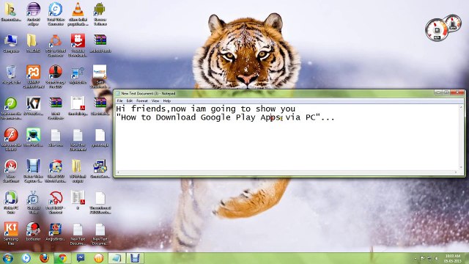Select the green Dreamweaver desktop shortcut

tap(11, 108)
